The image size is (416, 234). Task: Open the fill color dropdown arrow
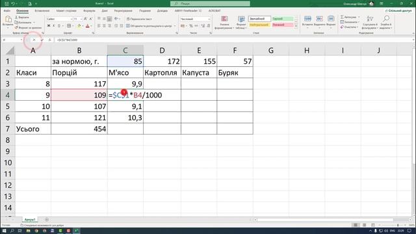(83, 26)
